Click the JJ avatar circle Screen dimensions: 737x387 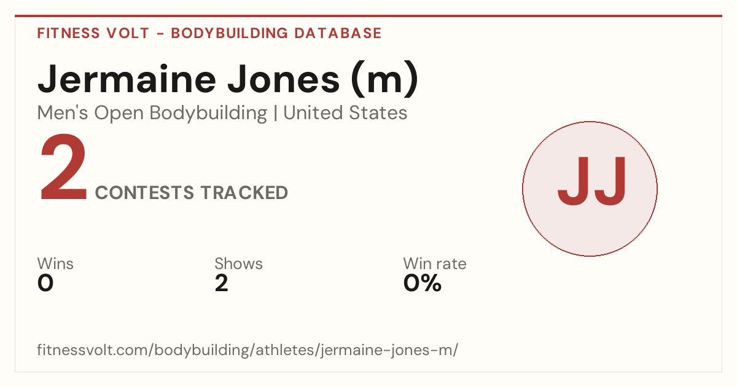590,189
